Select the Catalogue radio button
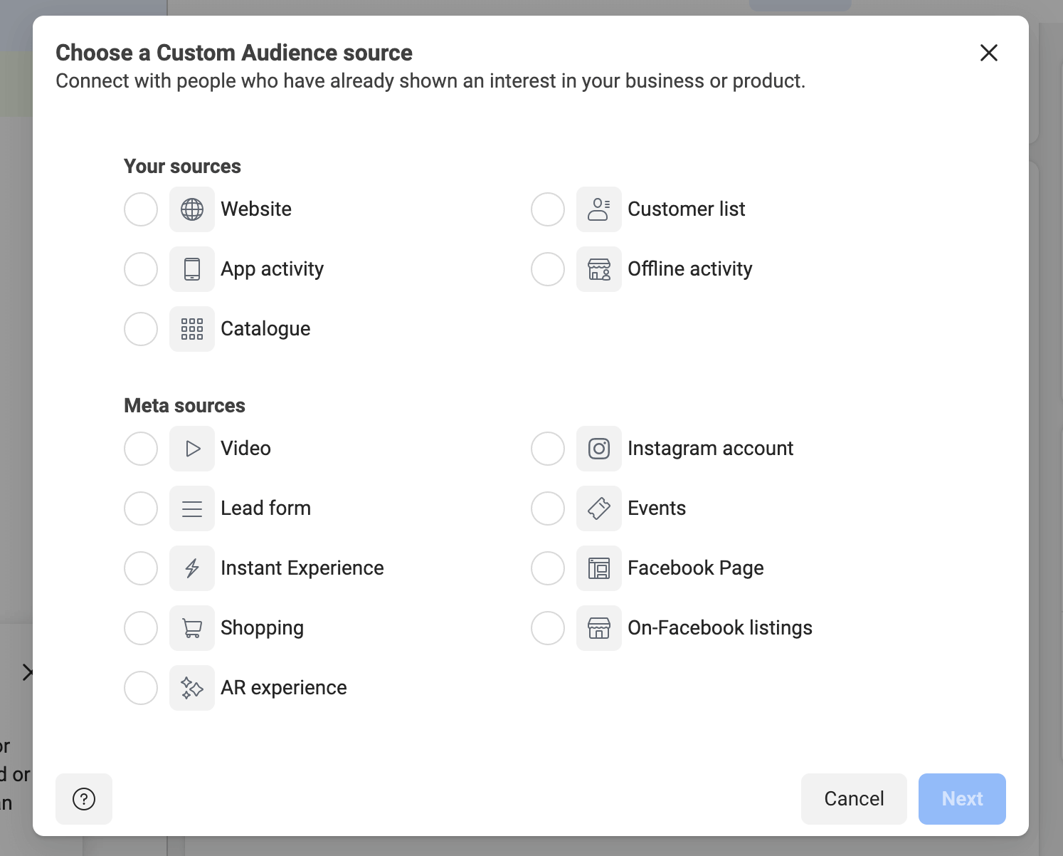This screenshot has width=1063, height=856. (140, 328)
